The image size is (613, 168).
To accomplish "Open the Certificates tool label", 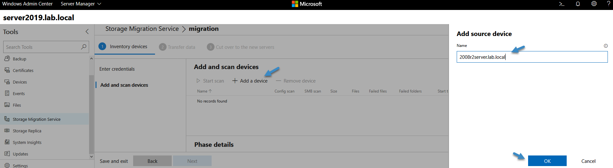I will [x=23, y=71].
